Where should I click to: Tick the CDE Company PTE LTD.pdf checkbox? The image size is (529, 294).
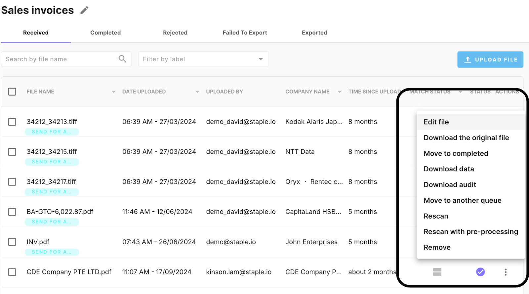[x=12, y=272]
